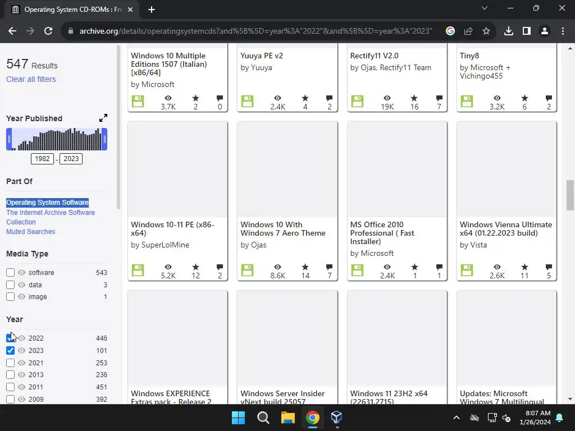Open tab search dropdown chevron
The image size is (575, 431).
[485, 8]
